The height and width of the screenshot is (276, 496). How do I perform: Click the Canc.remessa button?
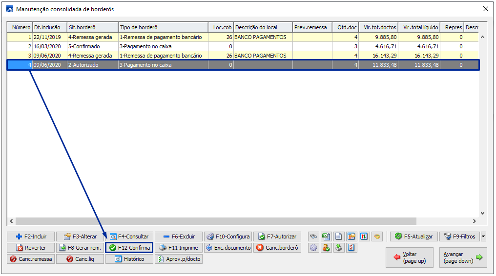point(31,259)
